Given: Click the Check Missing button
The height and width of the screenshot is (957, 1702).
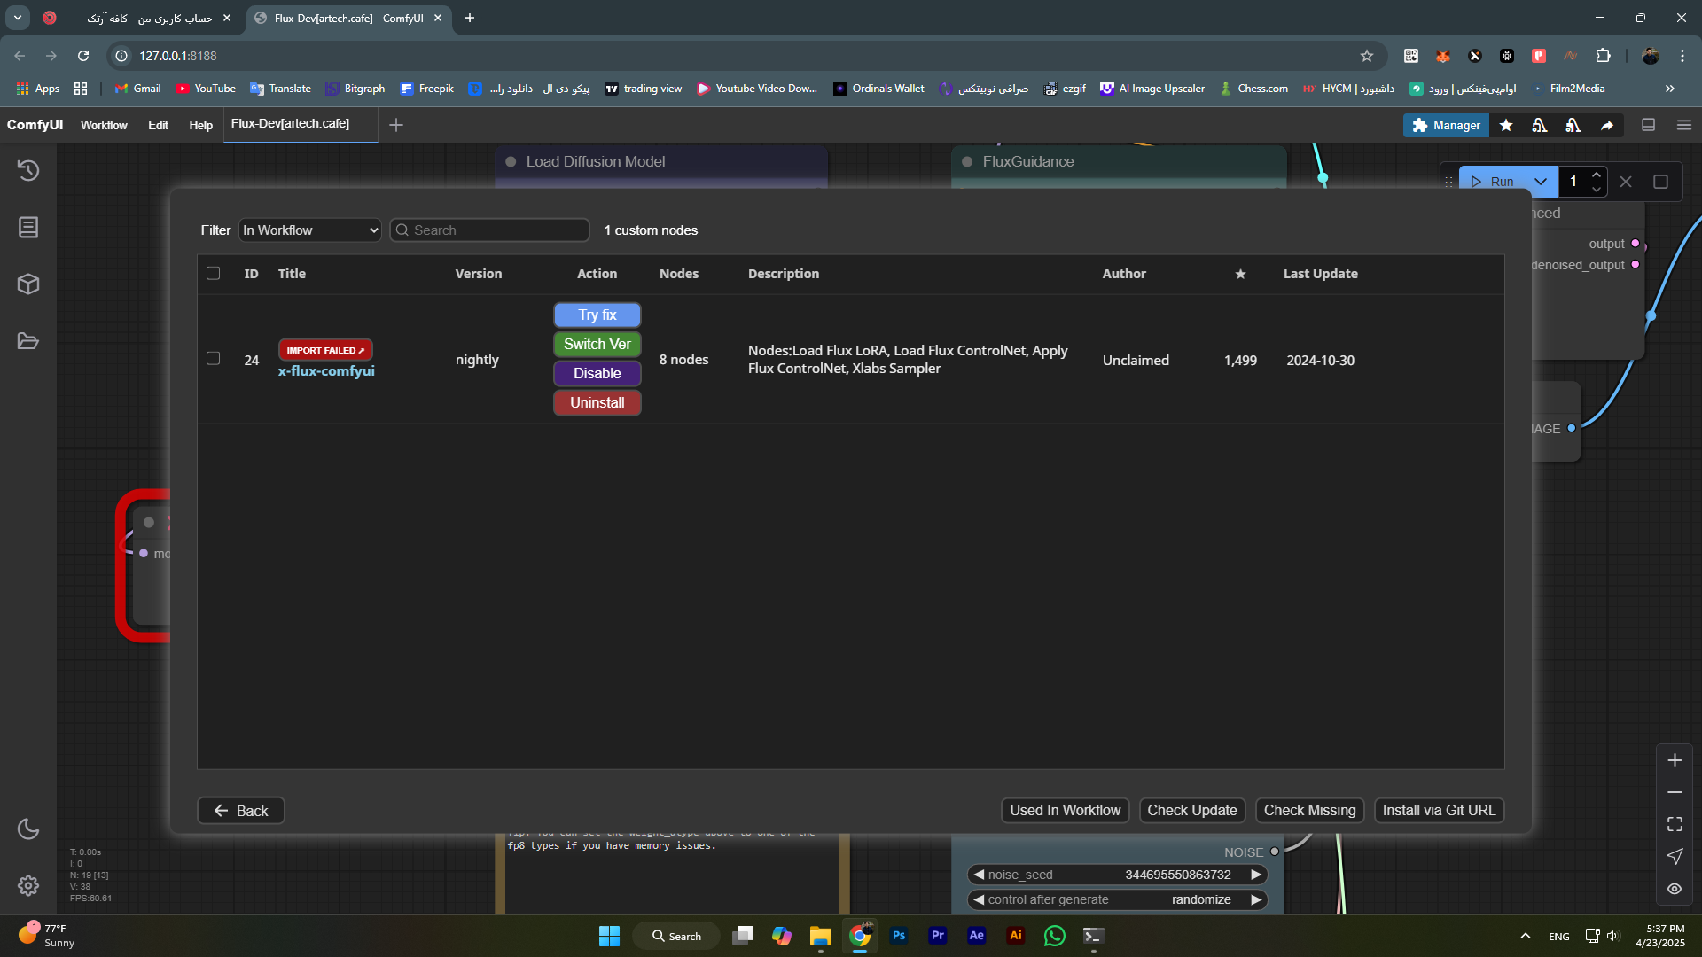Looking at the screenshot, I should pyautogui.click(x=1308, y=810).
